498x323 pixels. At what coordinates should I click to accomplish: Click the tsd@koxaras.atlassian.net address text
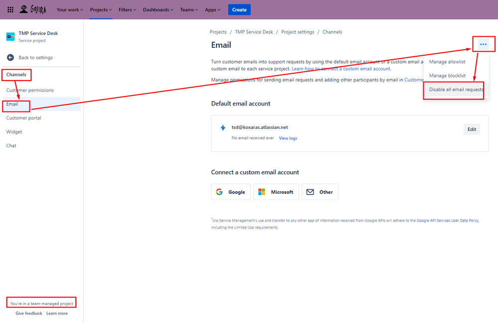click(260, 127)
